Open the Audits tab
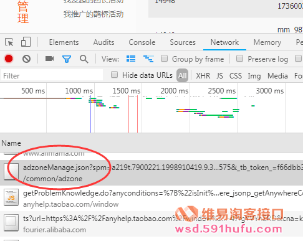Screen dimensions: 303x241 [103, 42]
